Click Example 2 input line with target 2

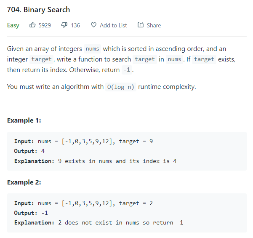point(83,203)
